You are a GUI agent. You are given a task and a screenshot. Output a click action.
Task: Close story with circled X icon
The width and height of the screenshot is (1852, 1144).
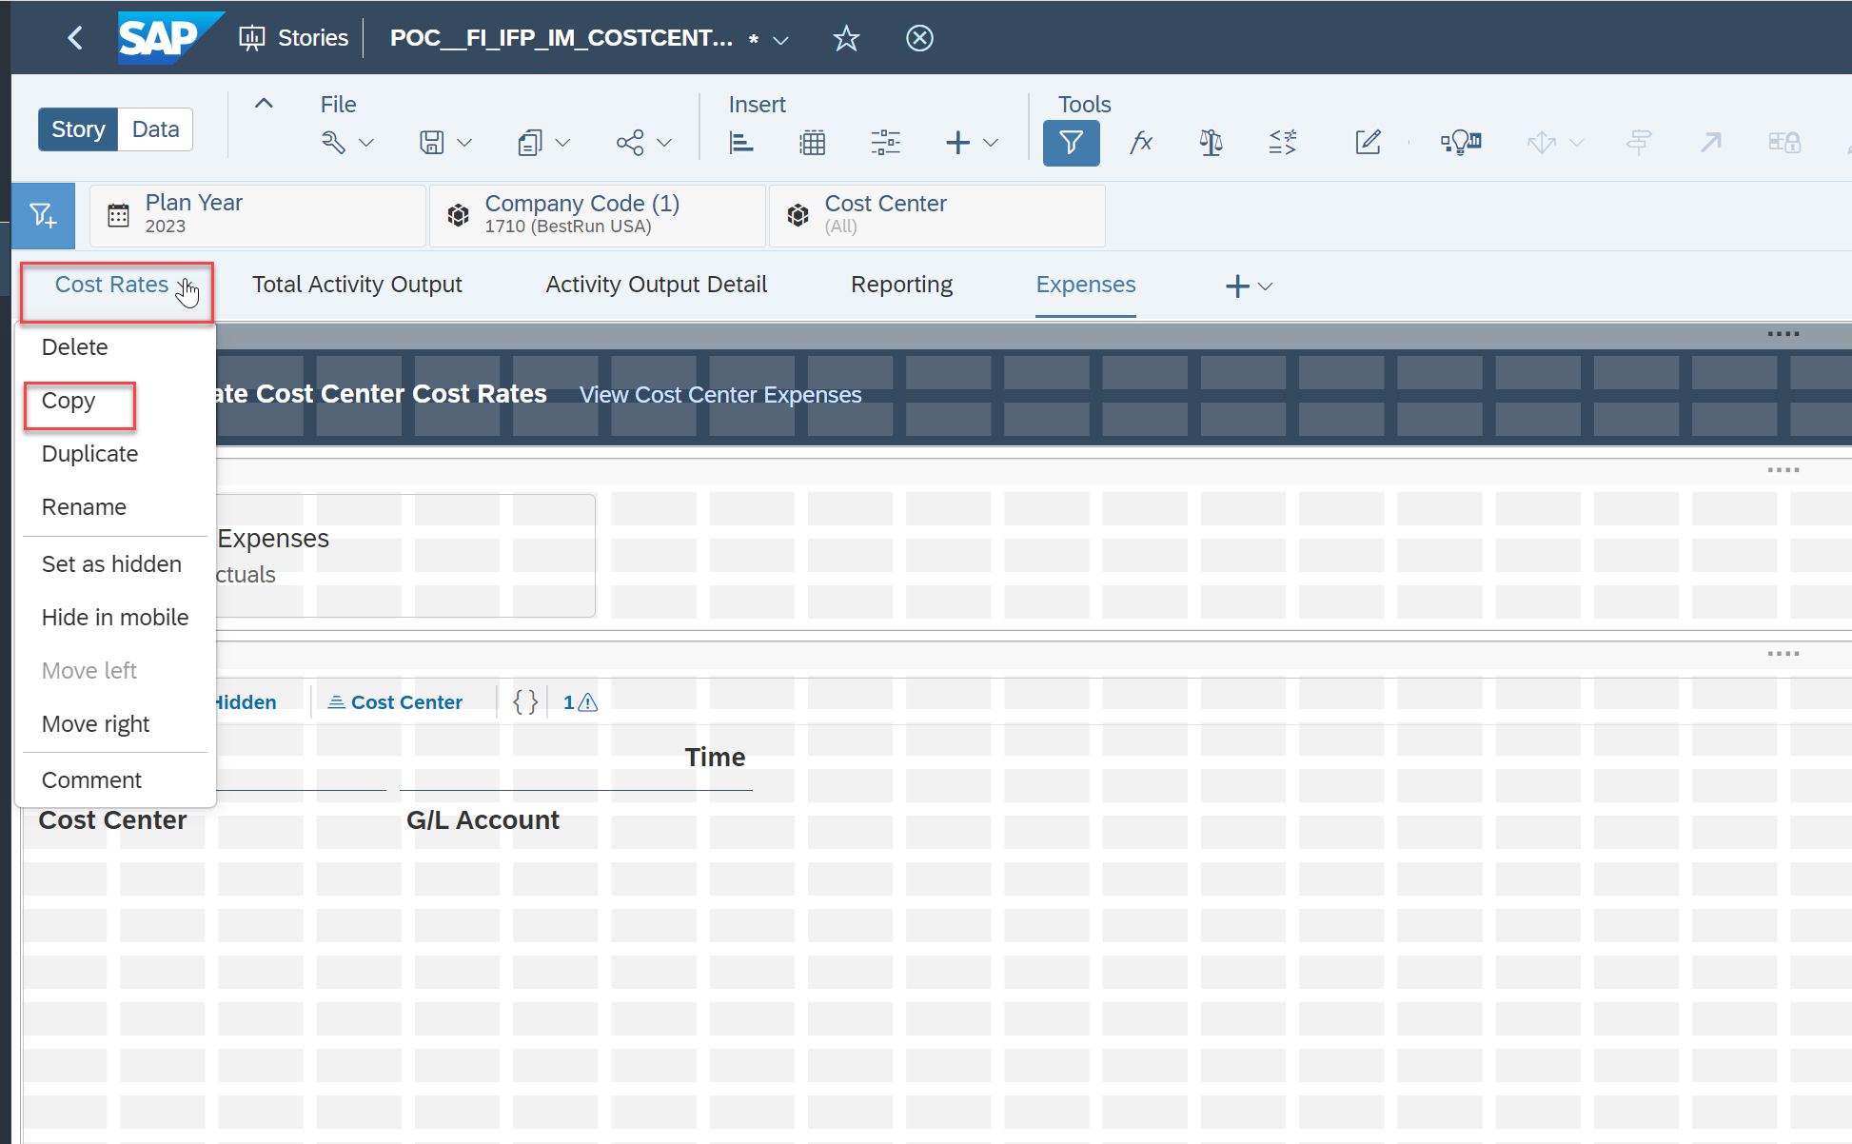[918, 38]
